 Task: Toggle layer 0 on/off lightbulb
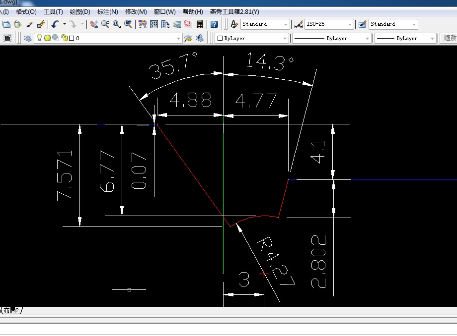click(39, 38)
